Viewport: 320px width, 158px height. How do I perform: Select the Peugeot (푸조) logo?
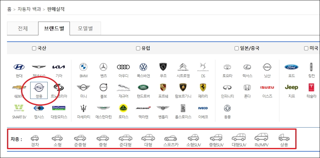coord(163,67)
